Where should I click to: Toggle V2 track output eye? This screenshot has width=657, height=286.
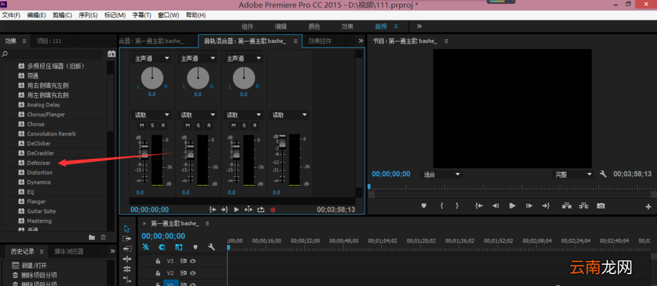(x=193, y=273)
